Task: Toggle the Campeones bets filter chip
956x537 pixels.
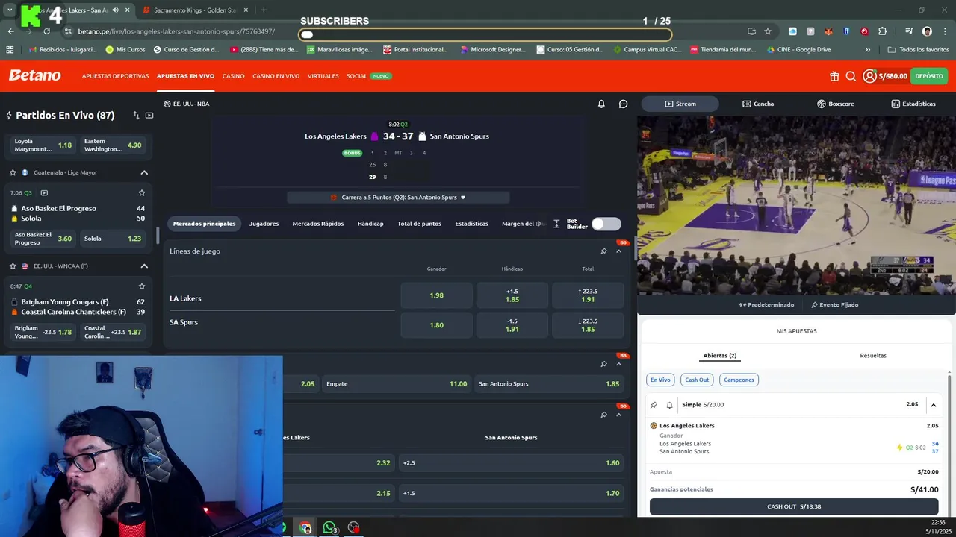Action: click(739, 380)
